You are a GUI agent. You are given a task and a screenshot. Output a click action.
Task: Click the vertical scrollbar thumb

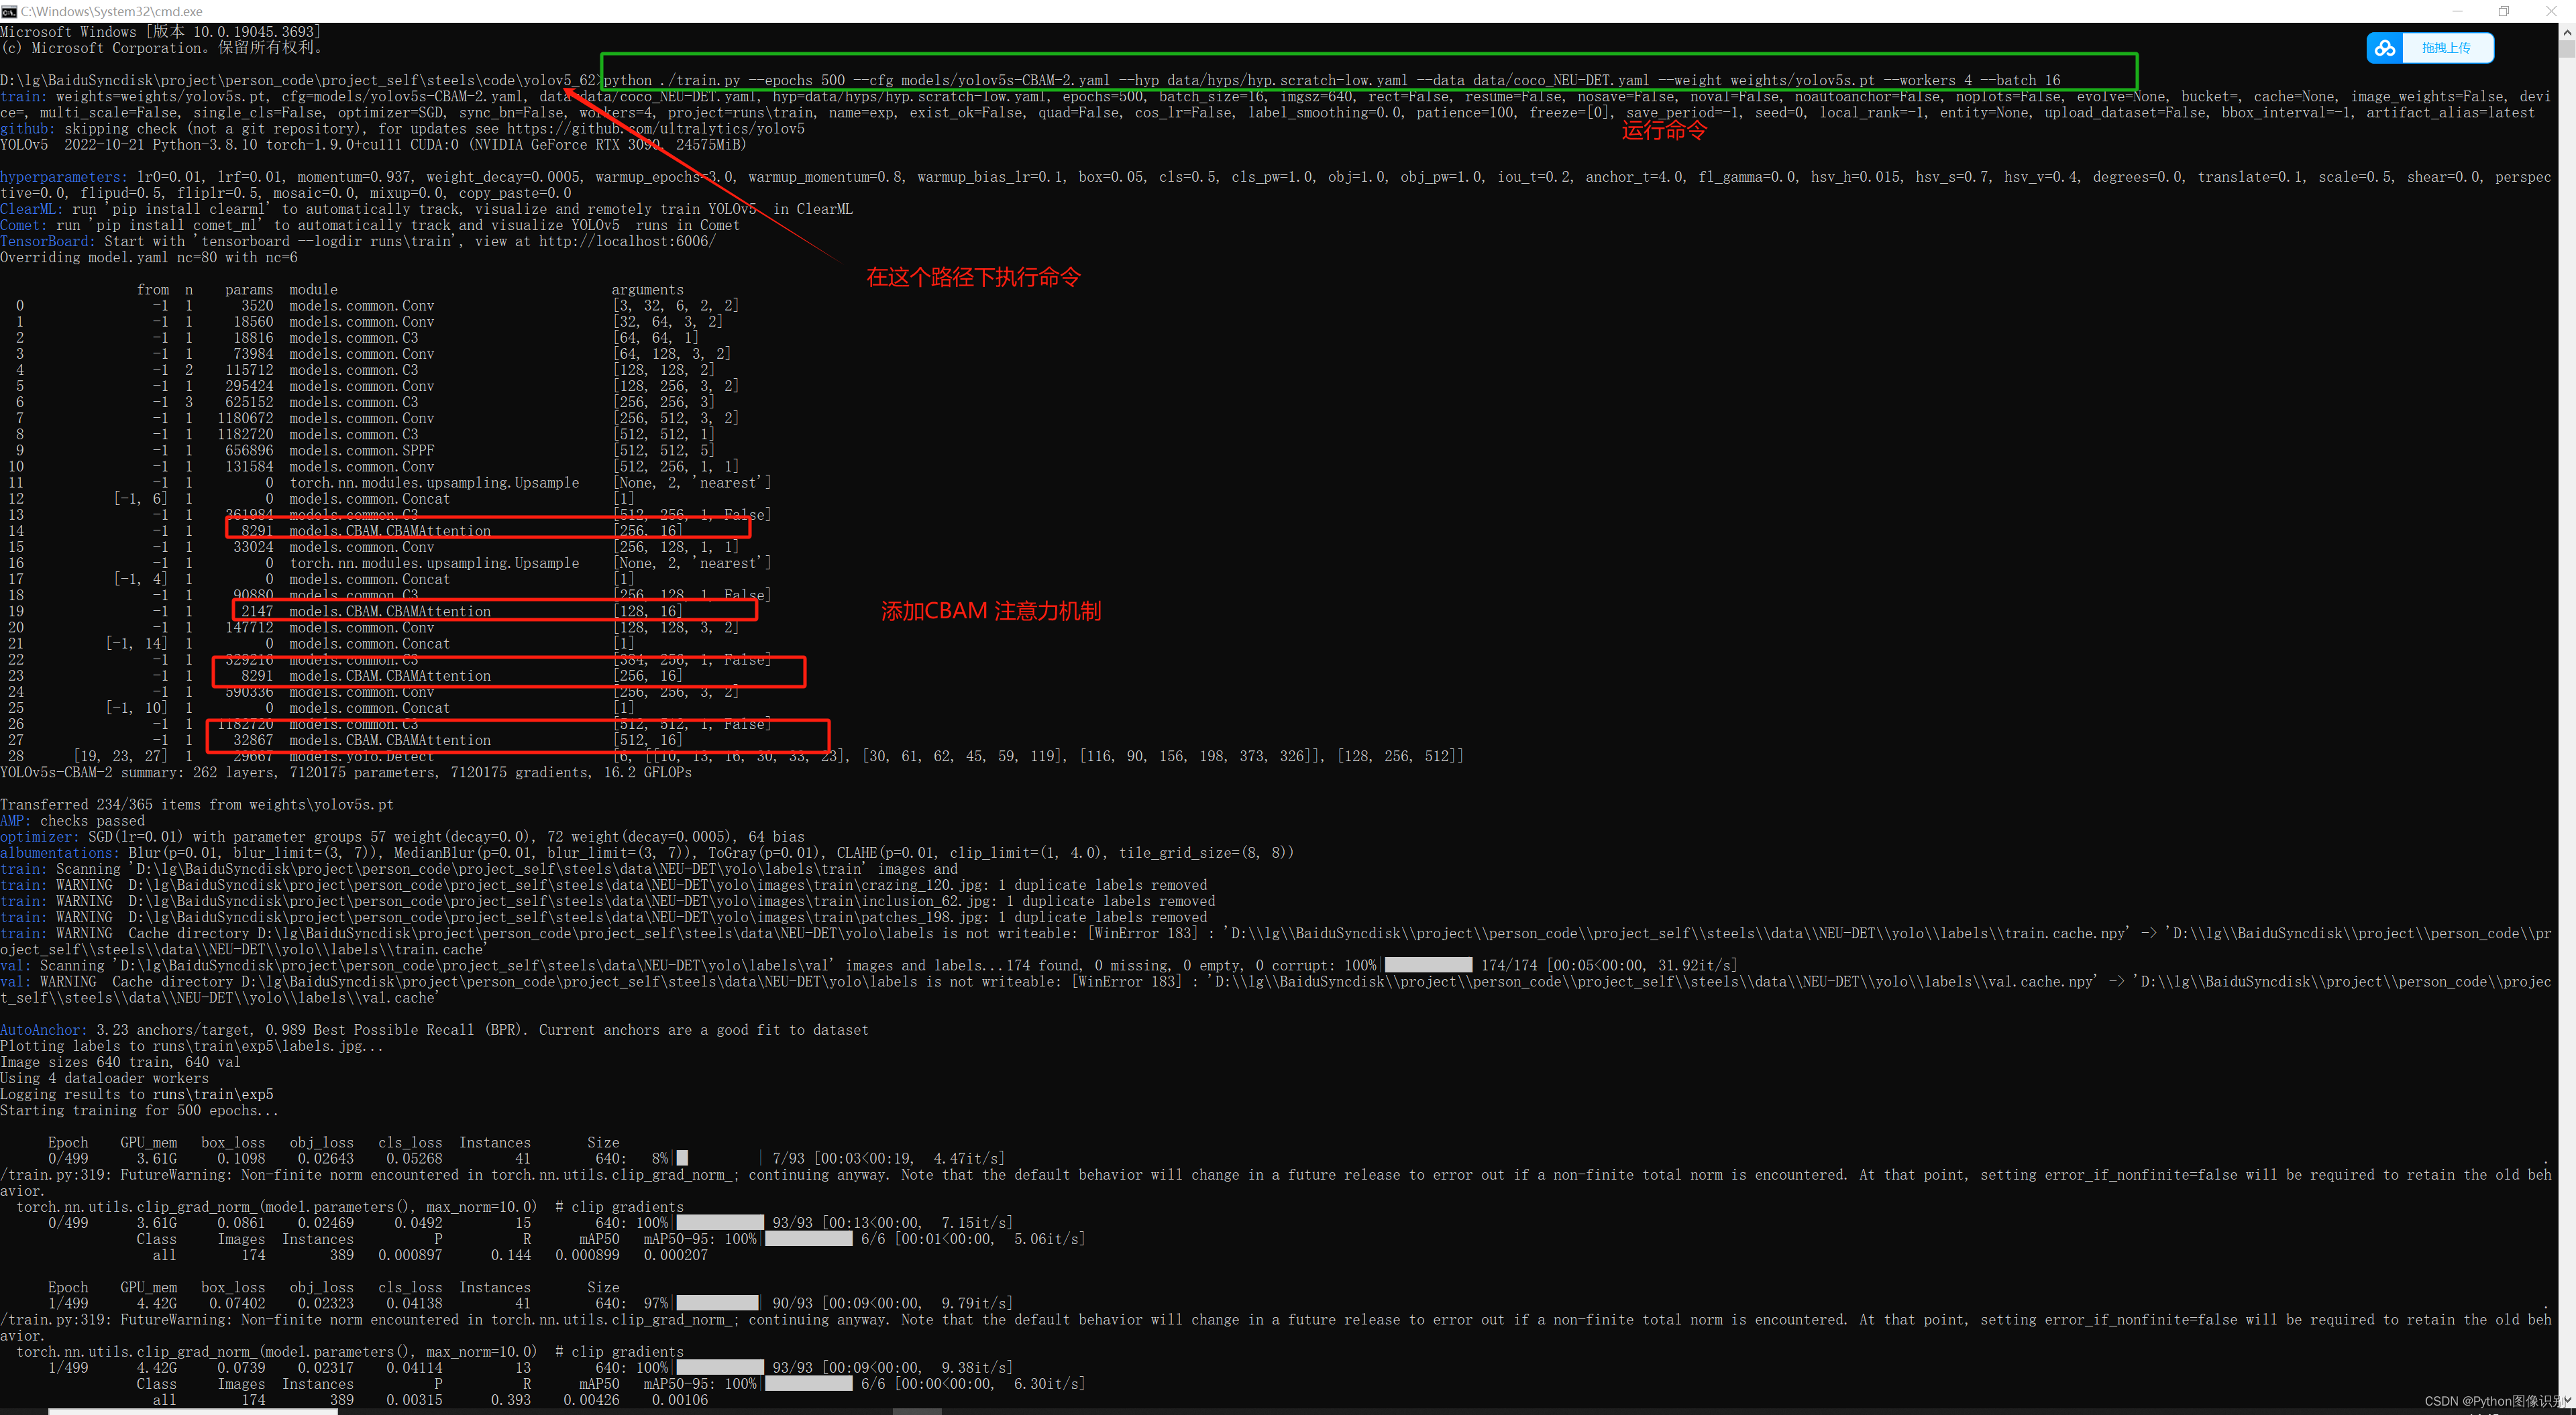2567,50
